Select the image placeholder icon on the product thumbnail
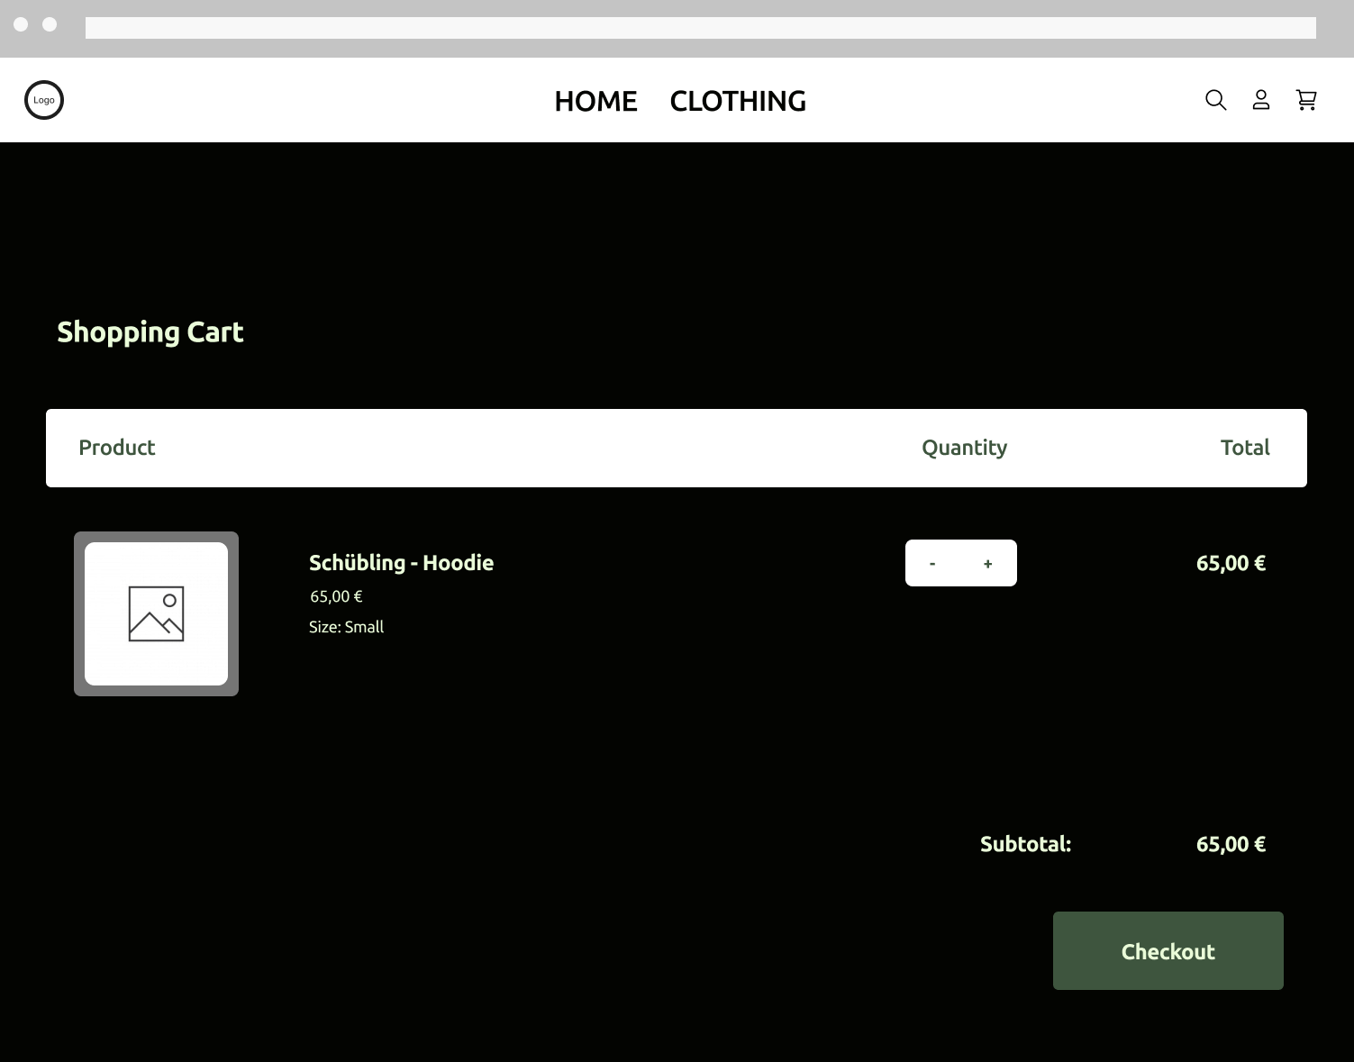Screen dimensions: 1354x1062 tap(156, 613)
